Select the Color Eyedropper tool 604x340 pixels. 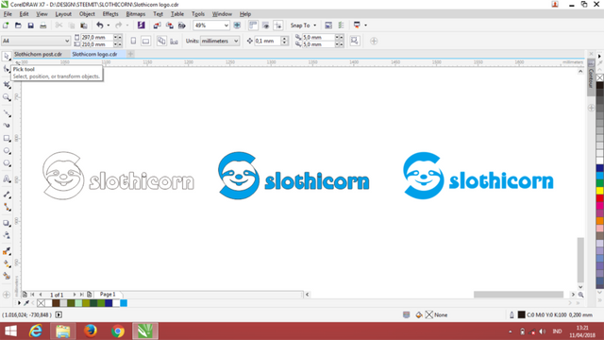[x=7, y=251]
